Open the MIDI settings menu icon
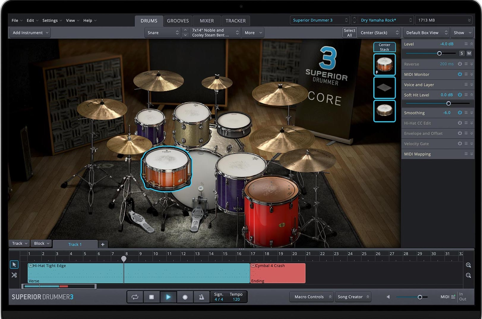 click(x=453, y=297)
